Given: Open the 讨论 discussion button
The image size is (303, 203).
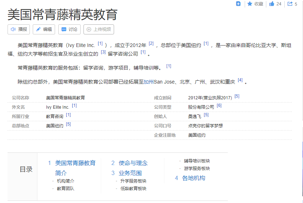Looking at the screenshot, I should click(x=69, y=29).
